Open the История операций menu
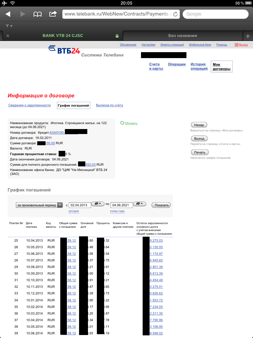This screenshot has width=253, height=338. [x=199, y=66]
